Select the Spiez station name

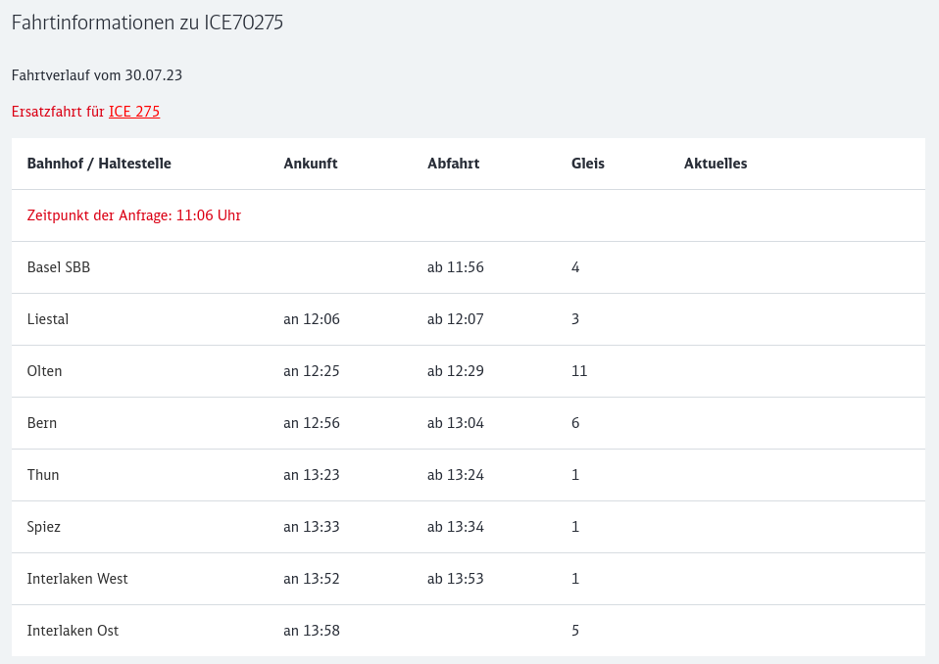click(44, 527)
